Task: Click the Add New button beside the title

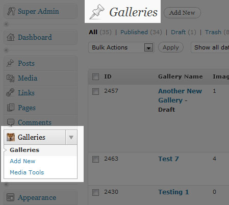Action: [x=182, y=13]
